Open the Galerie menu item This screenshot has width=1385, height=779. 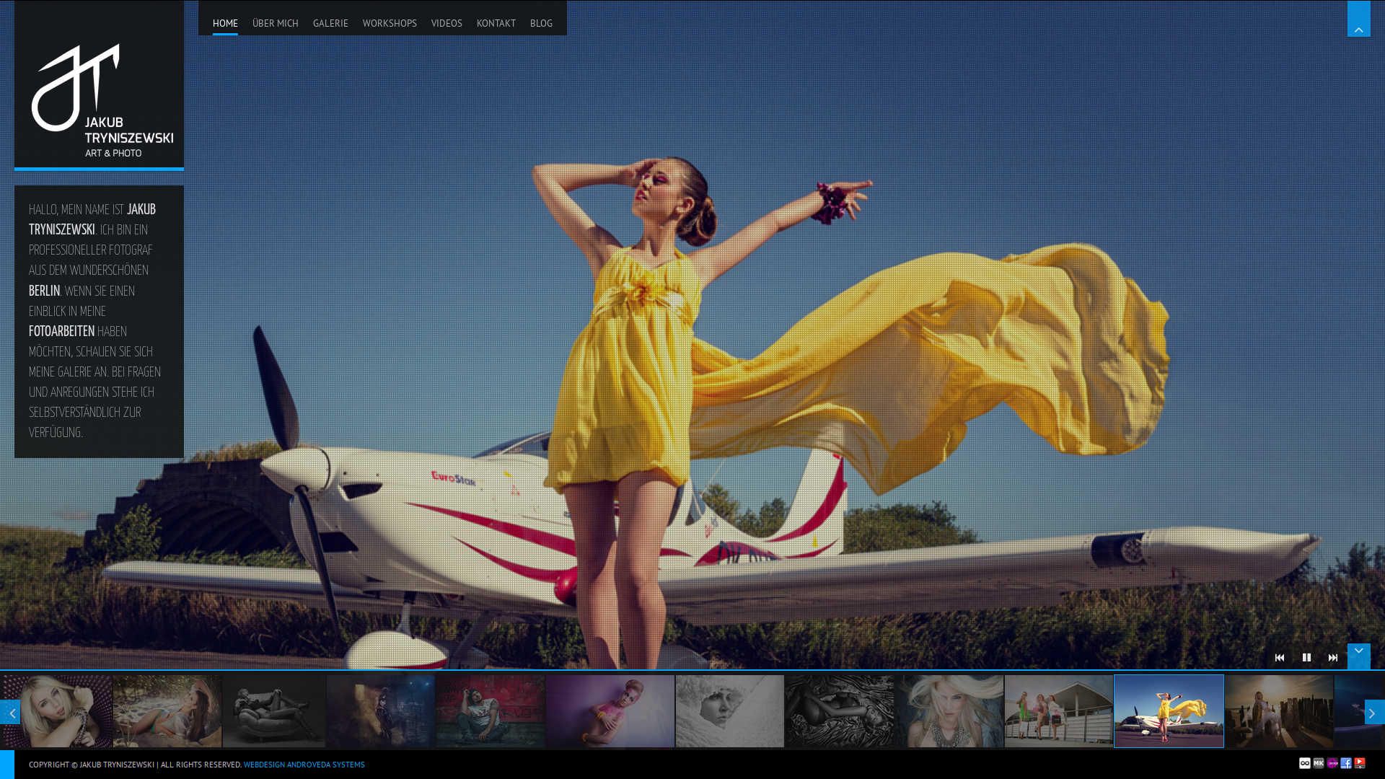point(330,23)
